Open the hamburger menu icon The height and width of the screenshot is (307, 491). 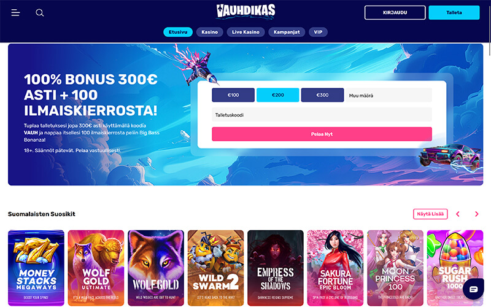(x=15, y=12)
